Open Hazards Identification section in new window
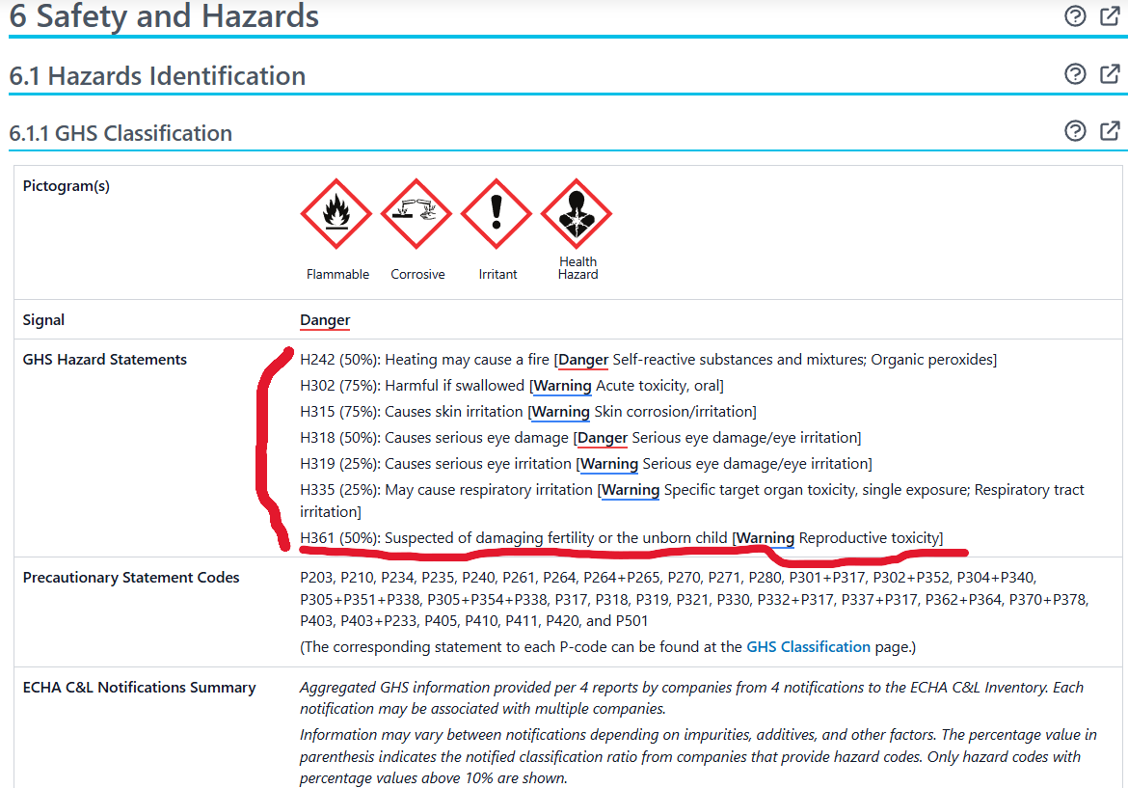Screen dimensions: 1128x788 pos(1110,74)
